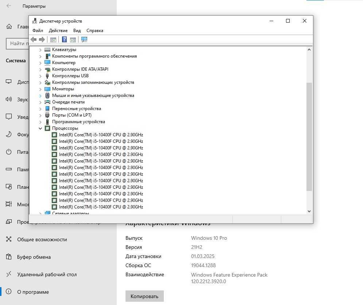Viewport: 363px width, 305px height.
Task: Click the Back arrow in Device Manager toolbar
Action: click(x=34, y=40)
